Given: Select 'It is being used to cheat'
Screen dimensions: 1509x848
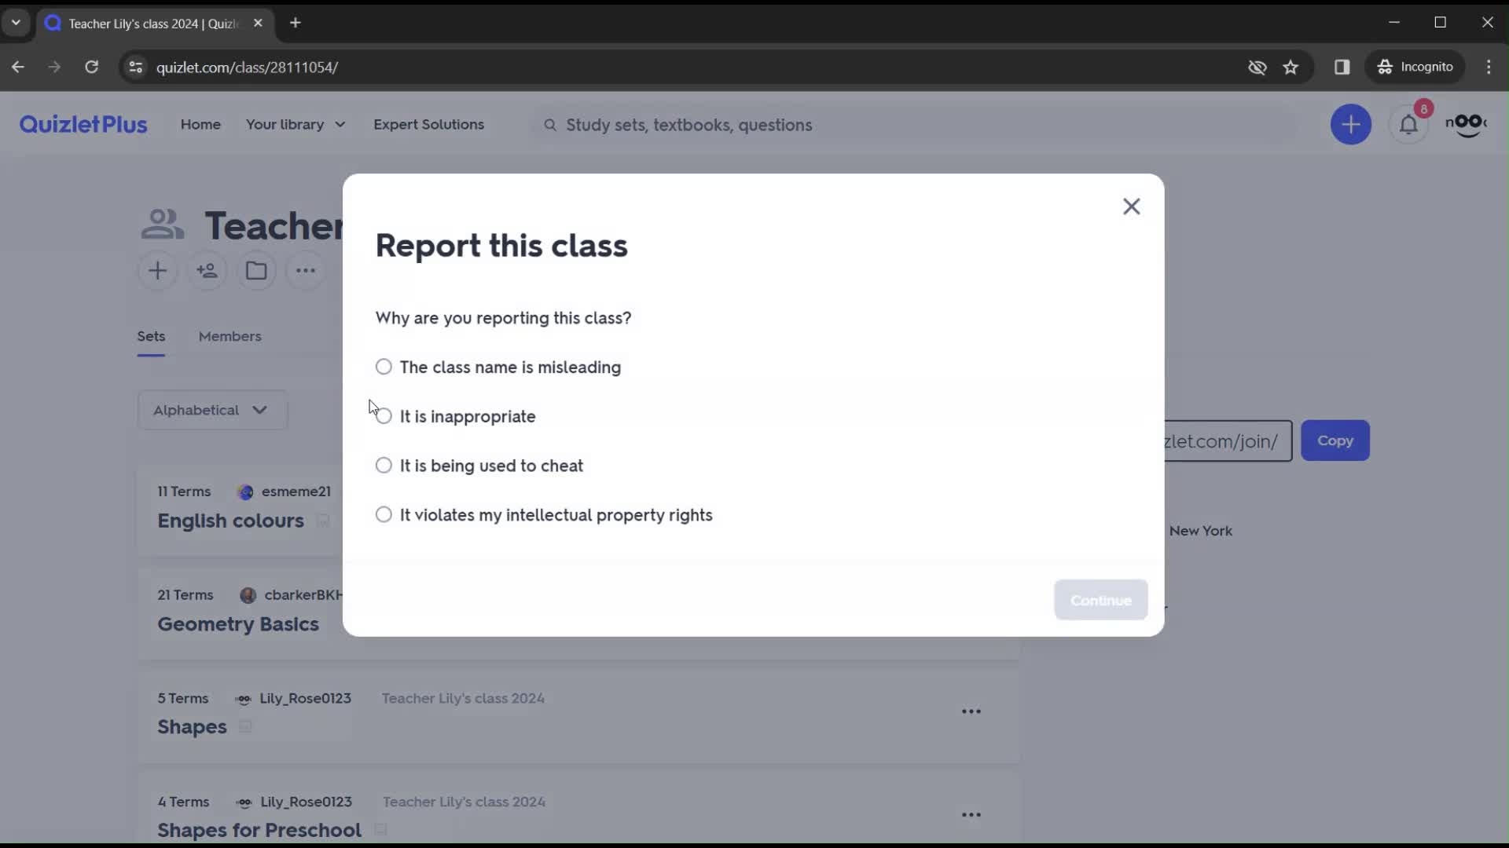Looking at the screenshot, I should click(x=384, y=465).
